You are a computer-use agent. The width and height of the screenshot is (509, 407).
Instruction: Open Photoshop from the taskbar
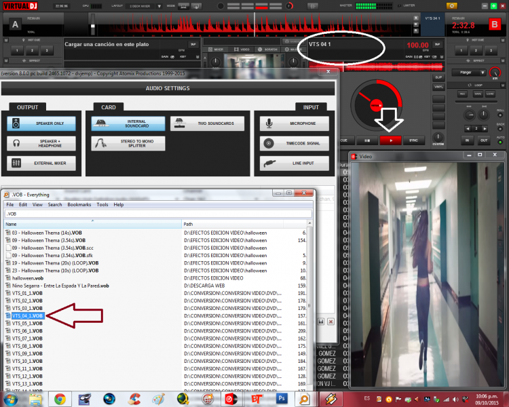[x=282, y=400]
